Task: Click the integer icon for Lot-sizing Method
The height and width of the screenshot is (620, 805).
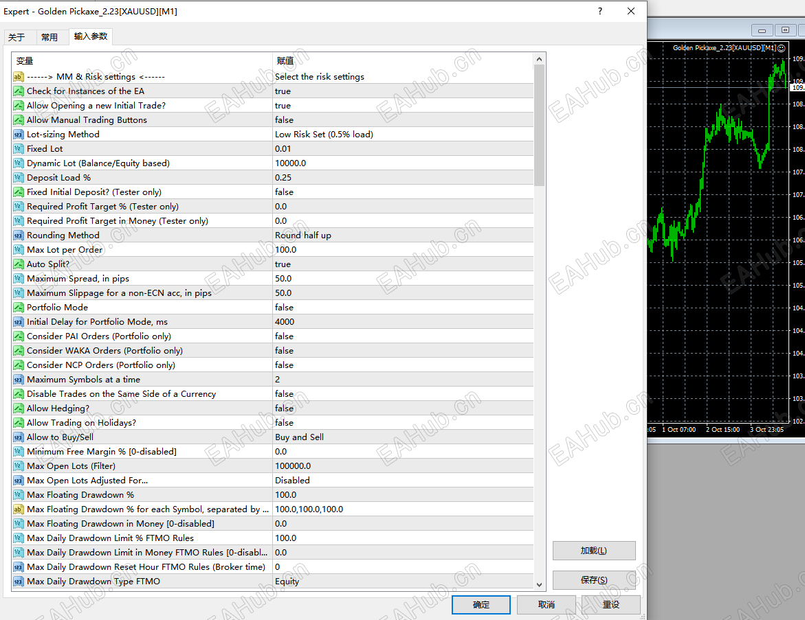Action: point(19,135)
